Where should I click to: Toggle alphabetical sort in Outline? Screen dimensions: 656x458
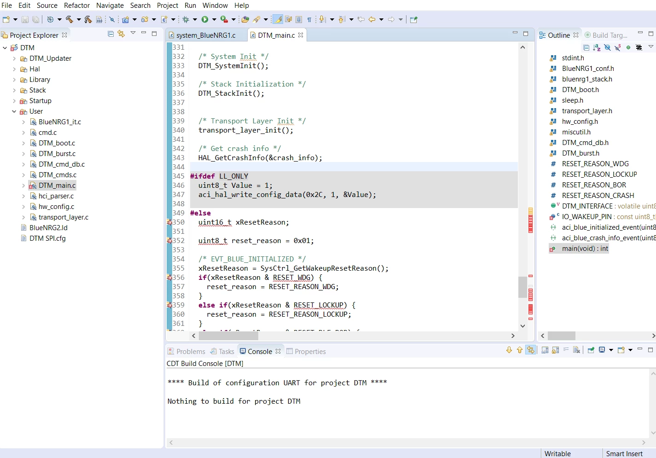[597, 47]
